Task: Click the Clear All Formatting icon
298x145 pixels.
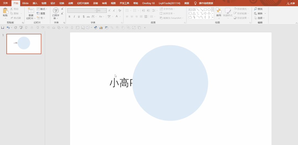Action: coord(120,10)
